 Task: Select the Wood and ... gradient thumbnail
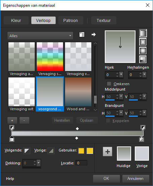(78, 92)
